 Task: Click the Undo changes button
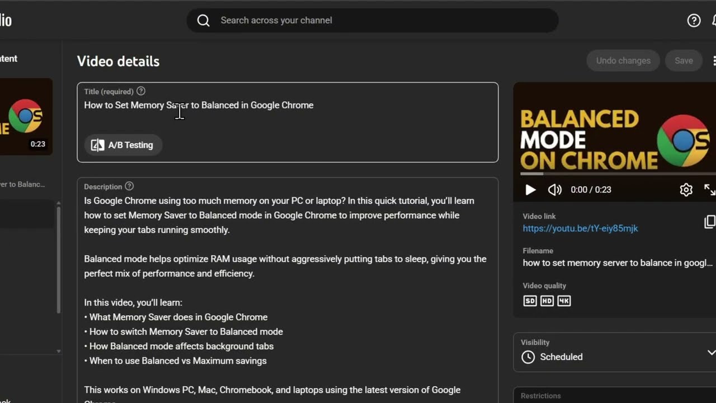(623, 60)
